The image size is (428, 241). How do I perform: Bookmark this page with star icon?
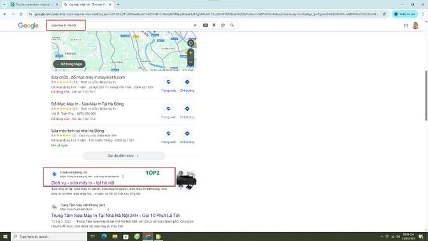click(x=384, y=14)
